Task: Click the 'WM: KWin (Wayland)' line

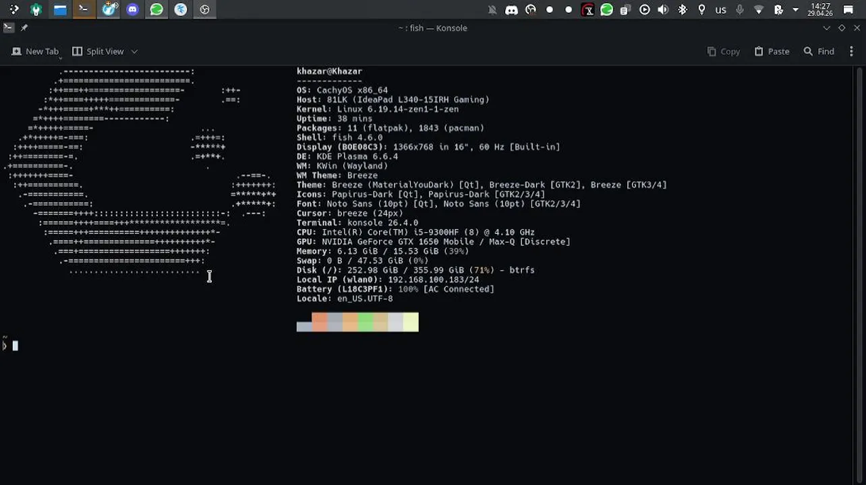Action: pyautogui.click(x=342, y=166)
